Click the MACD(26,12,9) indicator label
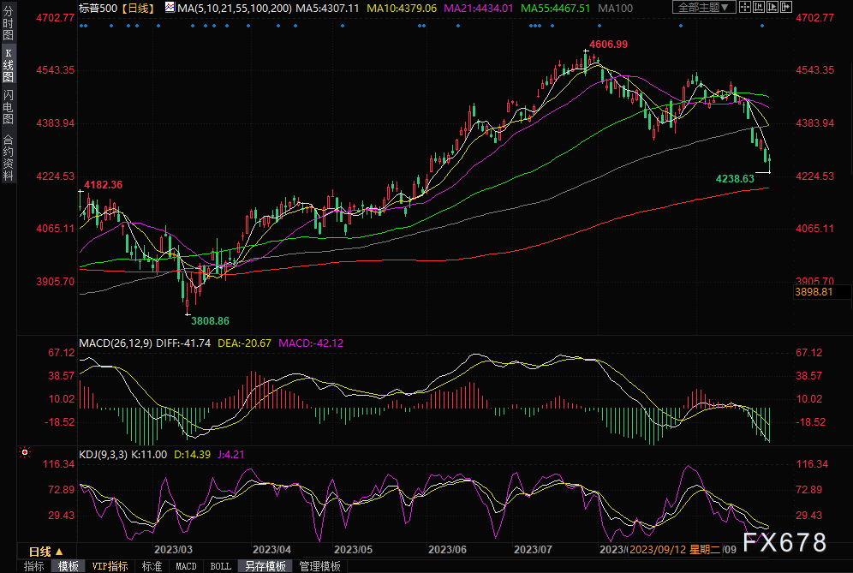This screenshot has width=853, height=573. pyautogui.click(x=116, y=343)
